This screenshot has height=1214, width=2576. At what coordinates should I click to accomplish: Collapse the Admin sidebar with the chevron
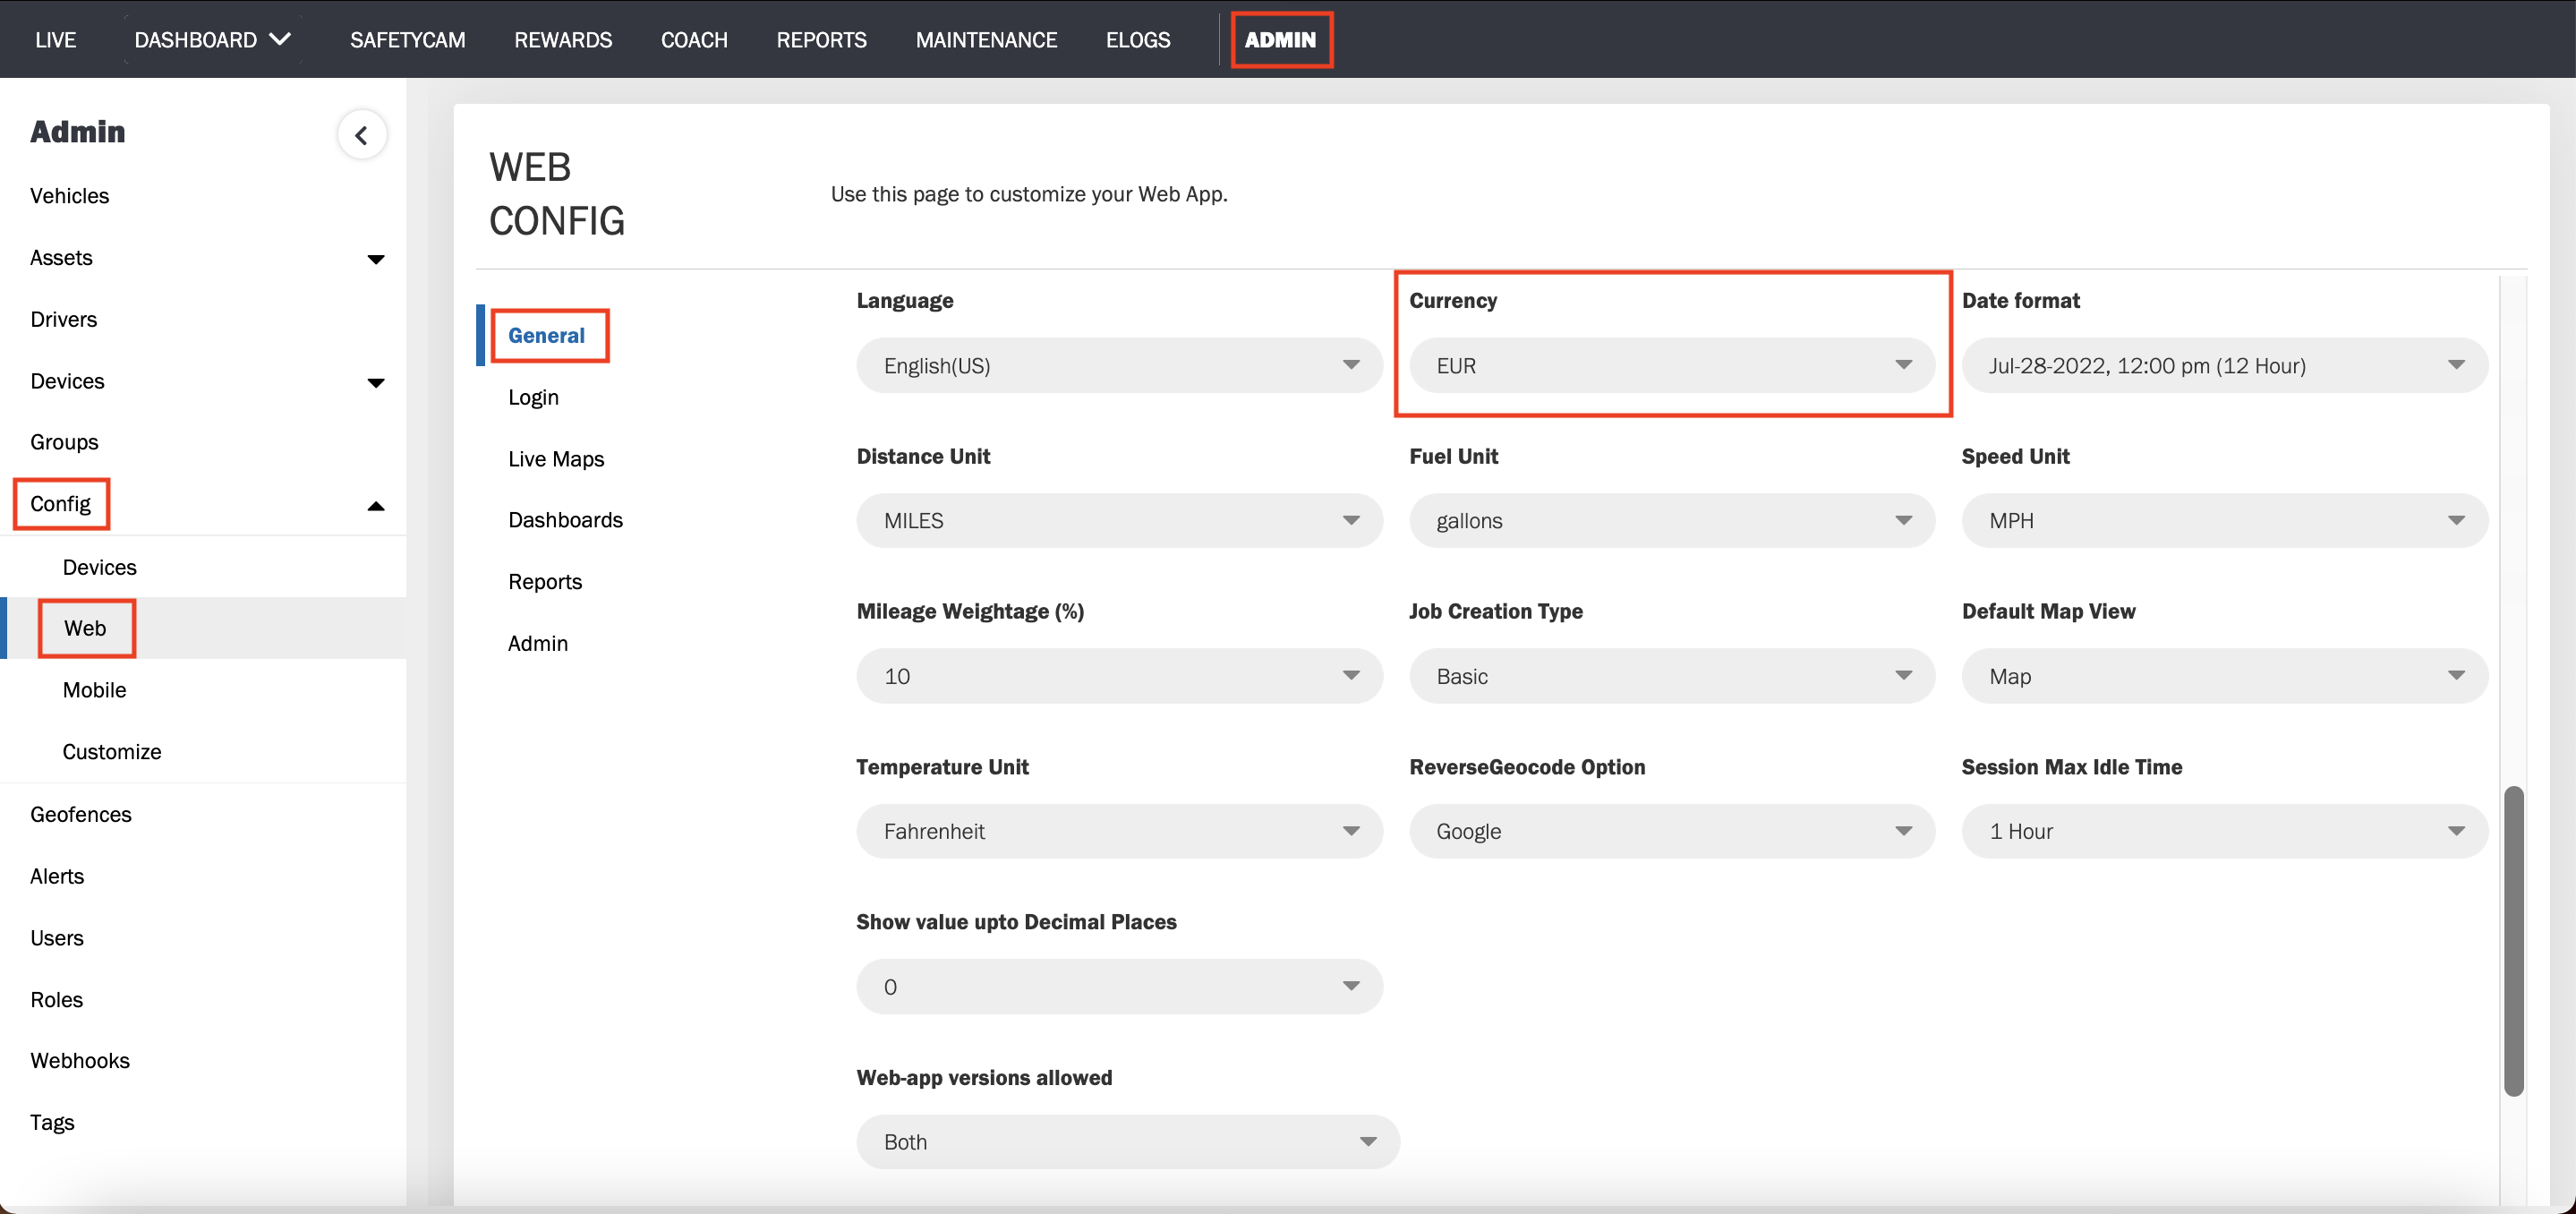pos(361,135)
